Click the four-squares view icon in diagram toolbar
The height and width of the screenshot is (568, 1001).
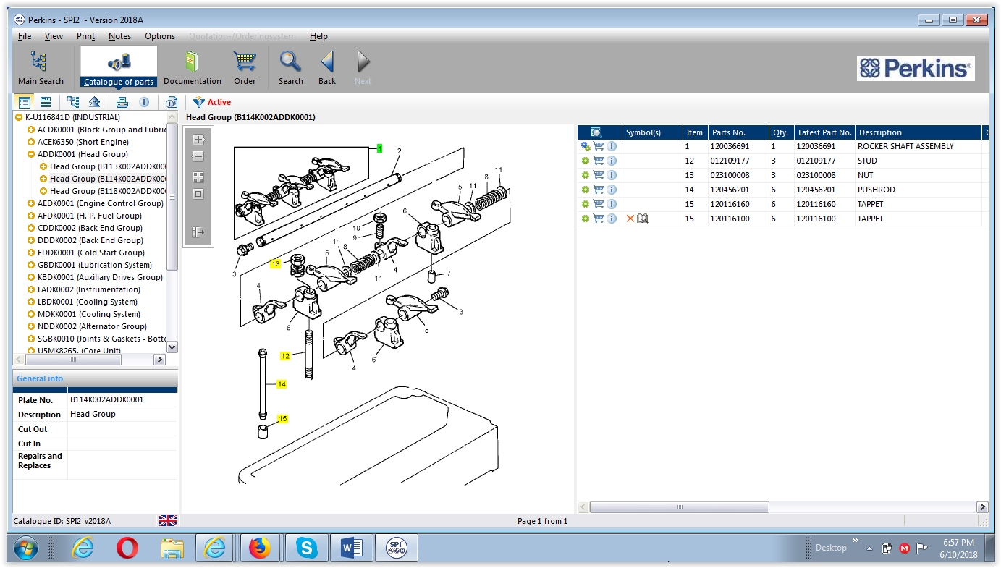tap(198, 177)
